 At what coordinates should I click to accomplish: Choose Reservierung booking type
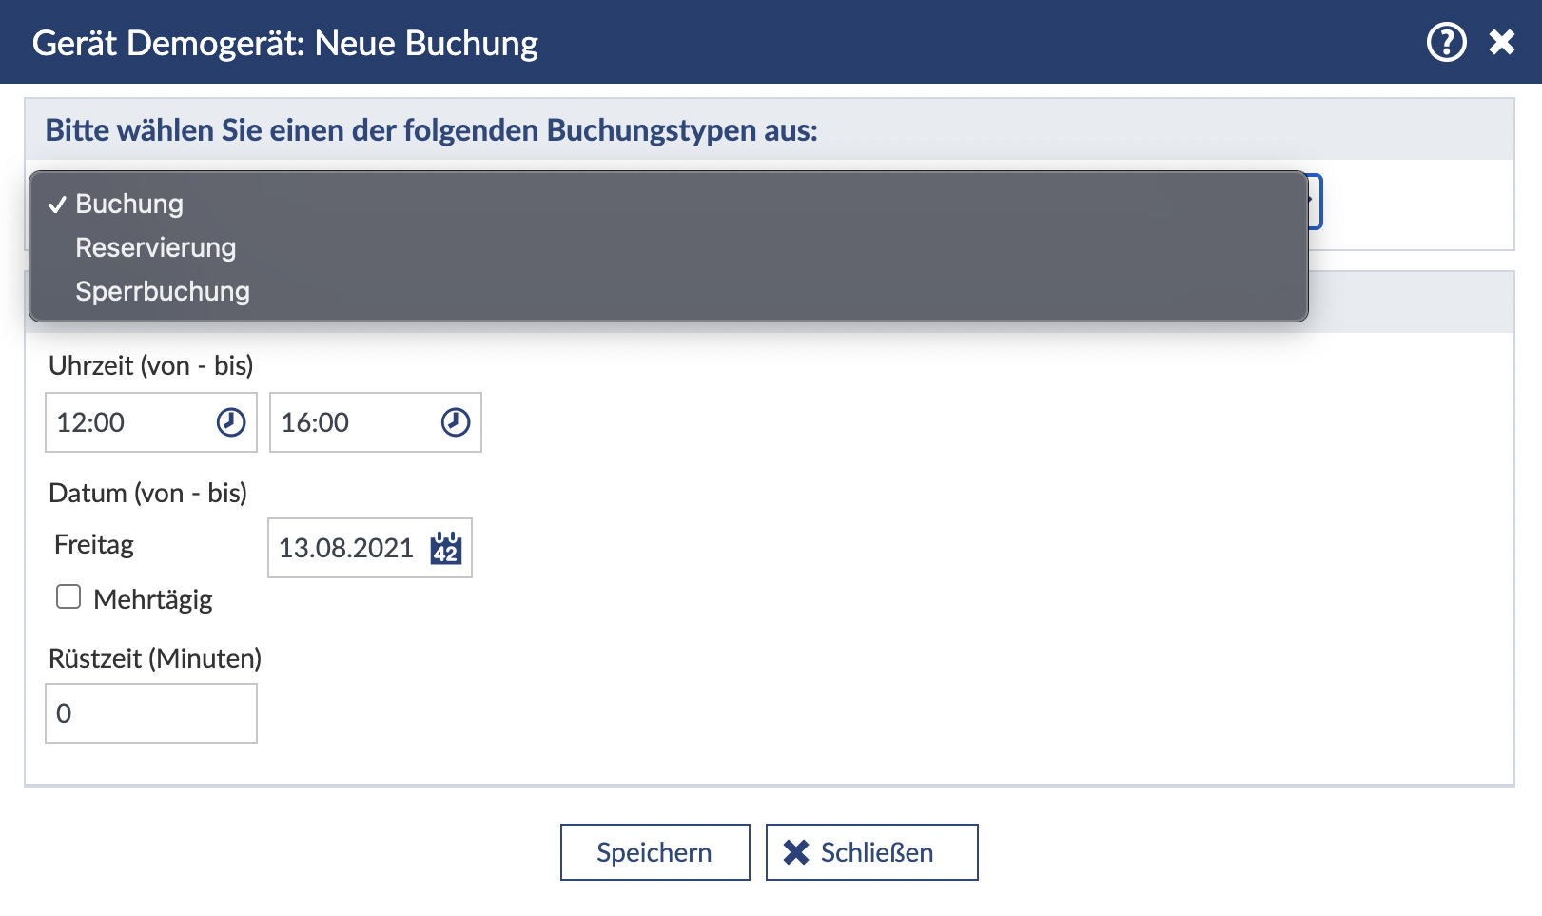click(156, 247)
